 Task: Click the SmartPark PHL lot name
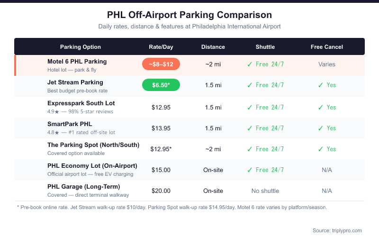tap(70, 124)
